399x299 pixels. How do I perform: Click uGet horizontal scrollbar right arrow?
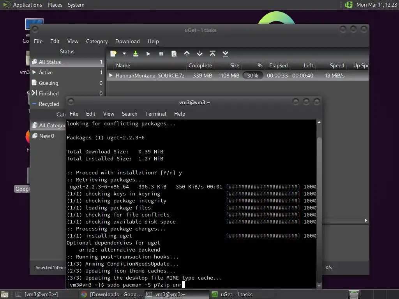click(366, 220)
